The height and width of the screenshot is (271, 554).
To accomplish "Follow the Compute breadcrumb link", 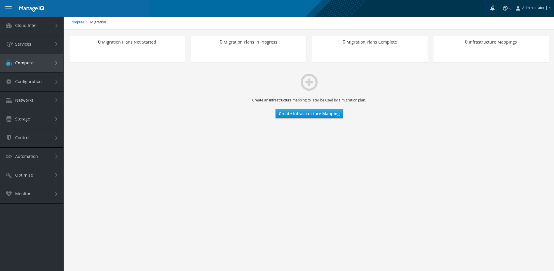I will pyautogui.click(x=77, y=22).
